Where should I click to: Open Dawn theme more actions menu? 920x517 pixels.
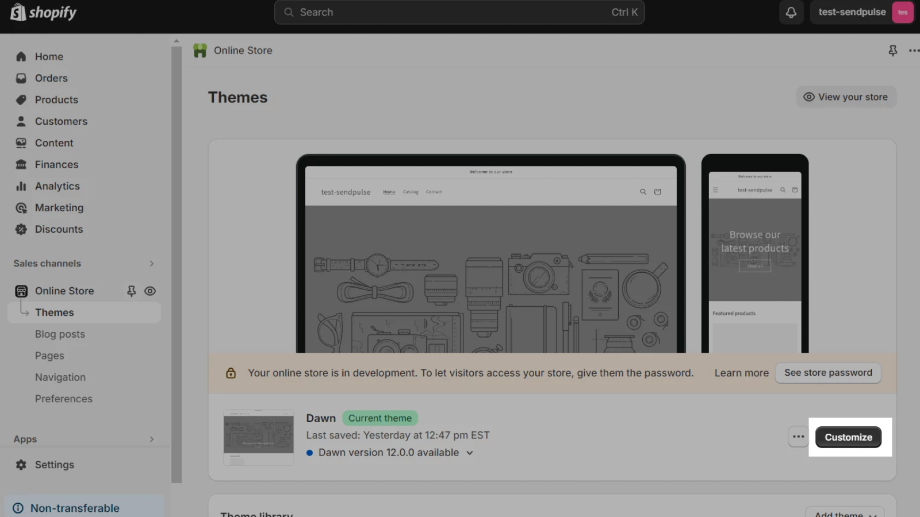click(x=798, y=437)
